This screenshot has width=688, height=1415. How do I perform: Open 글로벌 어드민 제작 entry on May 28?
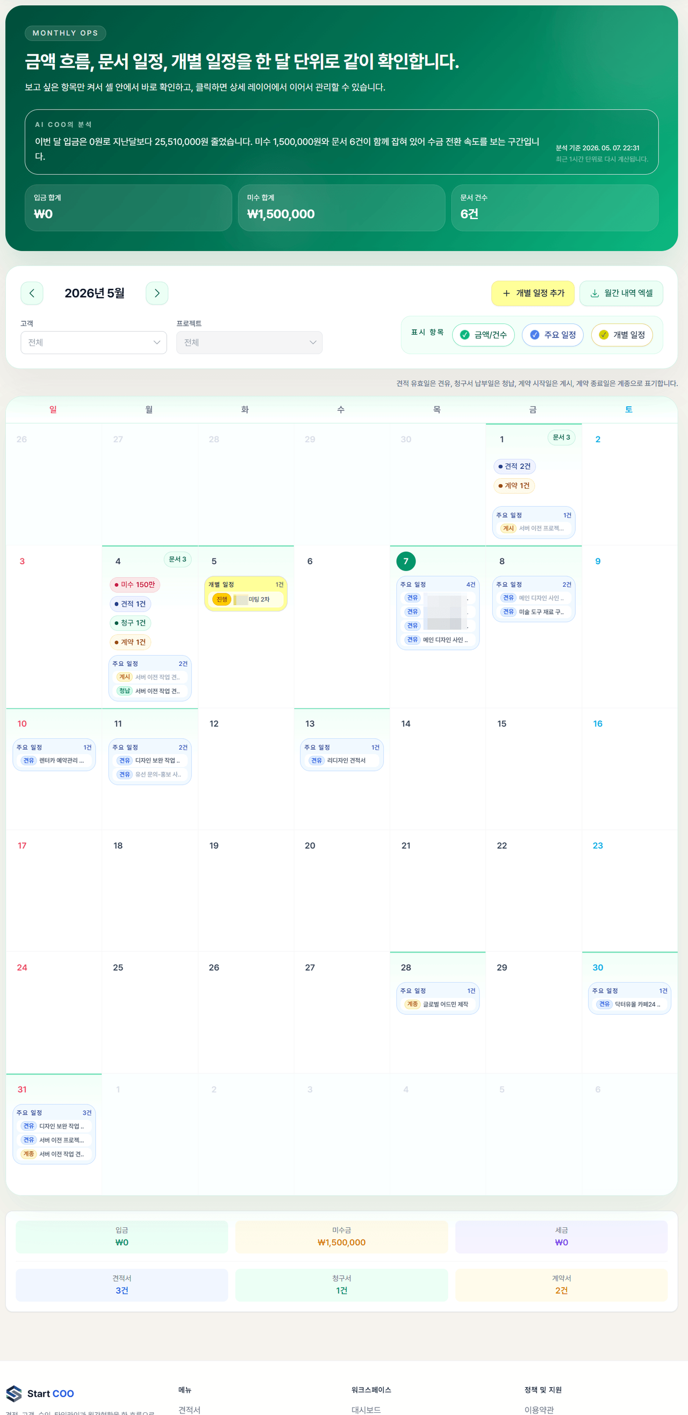438,1004
